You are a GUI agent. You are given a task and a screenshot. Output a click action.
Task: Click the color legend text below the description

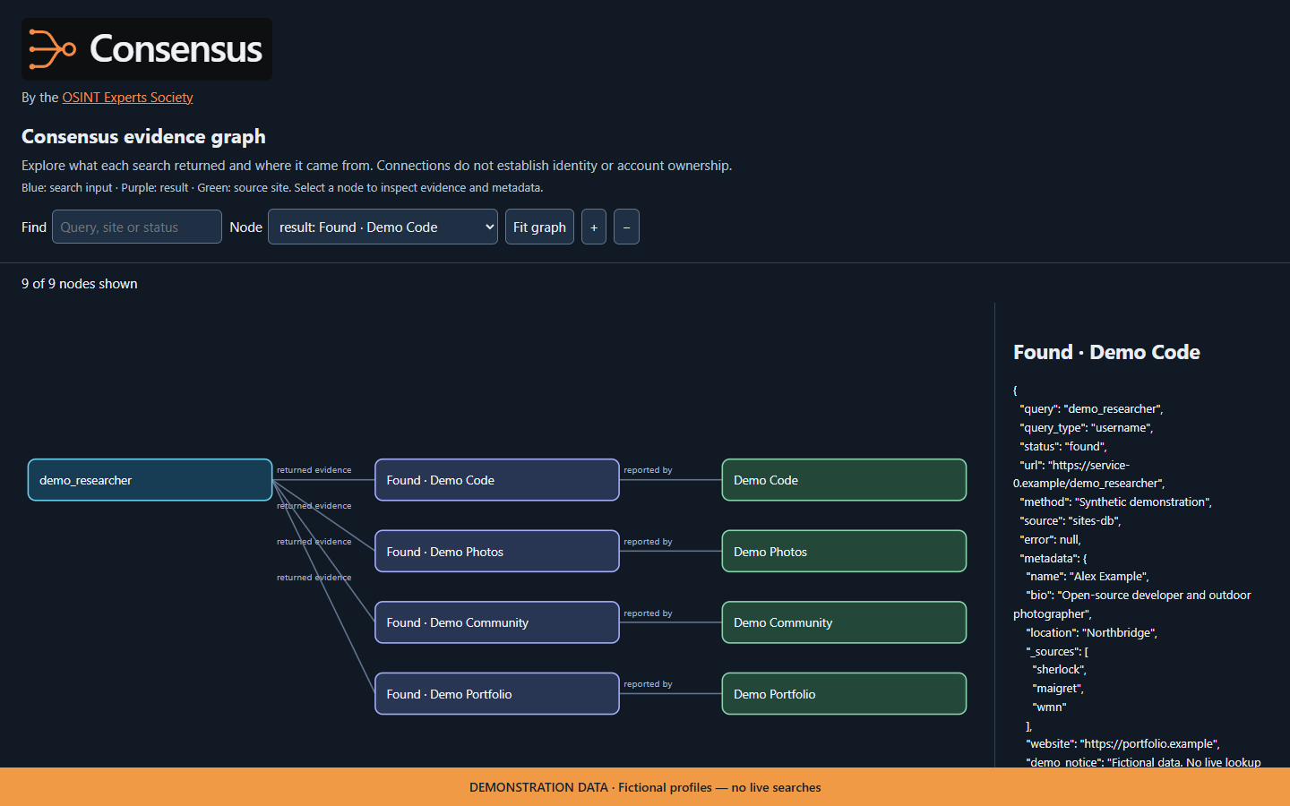(282, 188)
